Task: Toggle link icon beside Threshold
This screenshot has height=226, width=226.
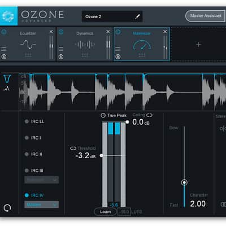Action: pyautogui.click(x=73, y=148)
